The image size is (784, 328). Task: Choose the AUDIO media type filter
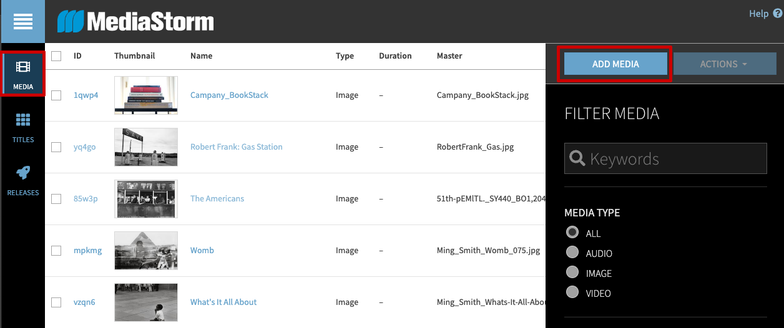tap(572, 253)
